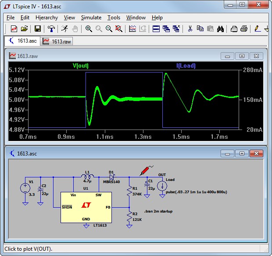Click the I(Load) trace label
272x256 pixels.
[186, 66]
